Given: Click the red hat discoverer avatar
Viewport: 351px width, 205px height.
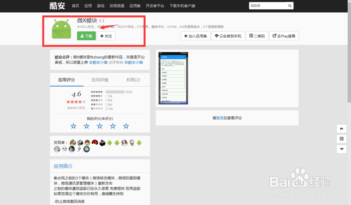Looking at the screenshot, I should (95, 143).
